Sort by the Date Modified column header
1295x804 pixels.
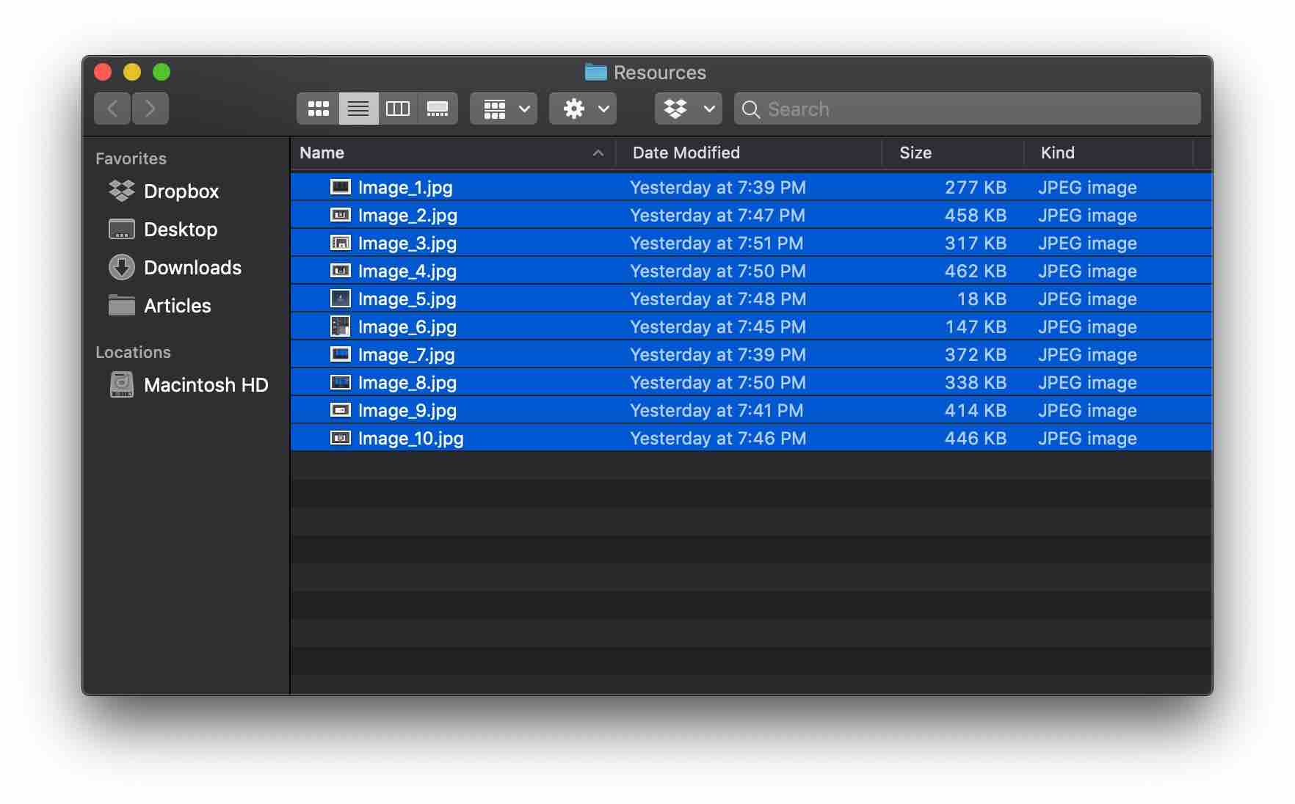tap(747, 153)
